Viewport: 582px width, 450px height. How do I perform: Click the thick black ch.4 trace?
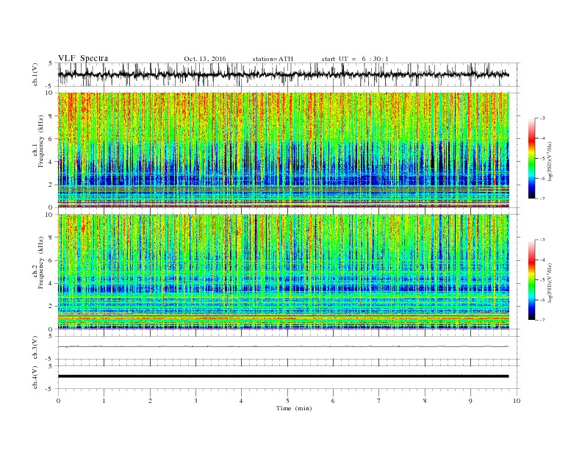click(x=283, y=376)
